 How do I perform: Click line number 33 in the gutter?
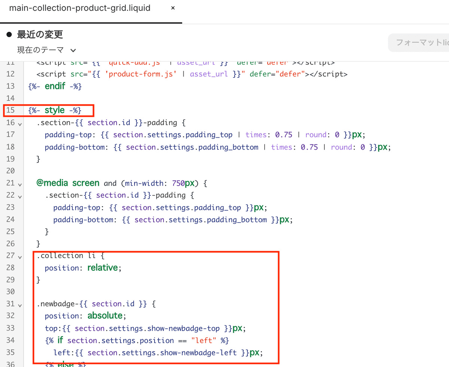tap(10, 328)
